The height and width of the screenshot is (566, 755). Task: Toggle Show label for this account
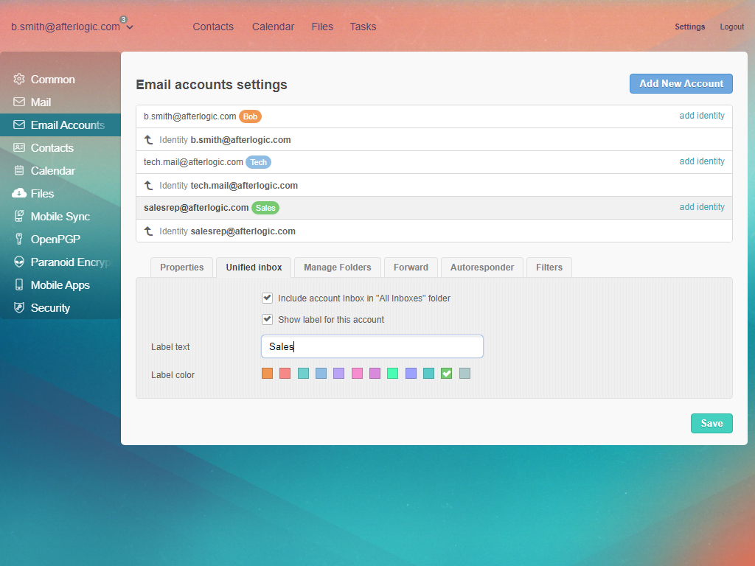(x=268, y=320)
